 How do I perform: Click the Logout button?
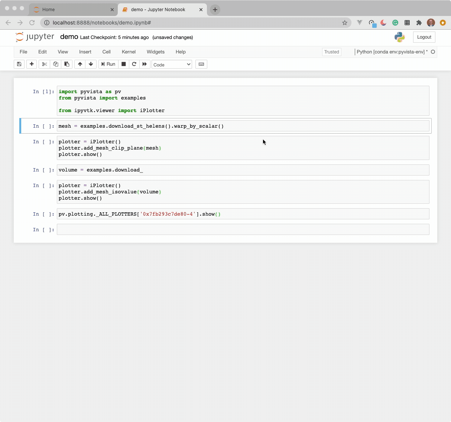pyautogui.click(x=424, y=37)
